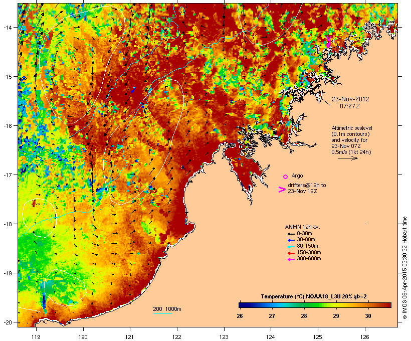The width and height of the screenshot is (411, 341).
Task: Click the 120 longitude axis label
Action: (x=83, y=337)
